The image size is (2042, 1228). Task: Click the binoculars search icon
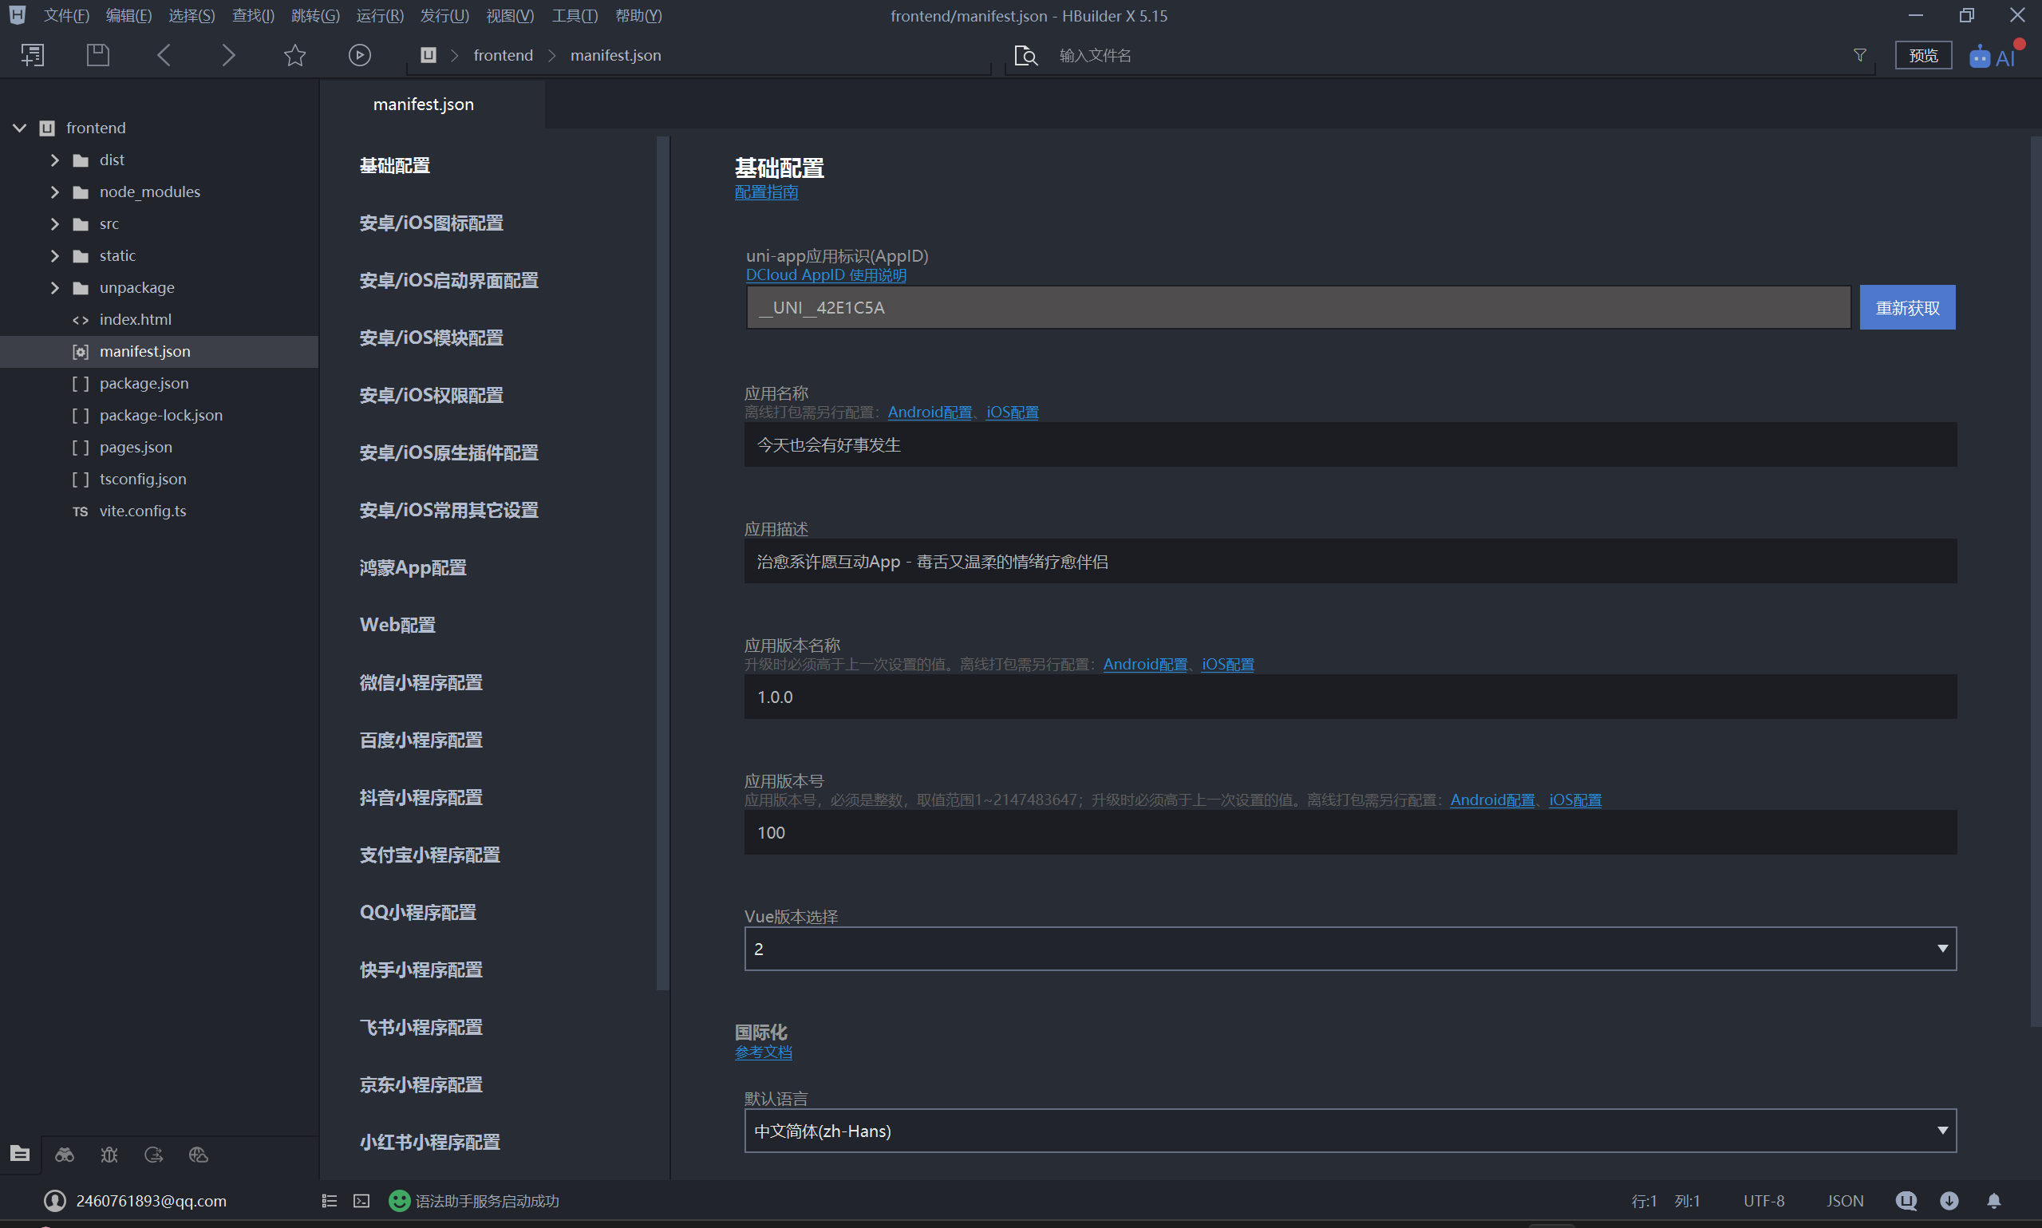click(x=65, y=1154)
